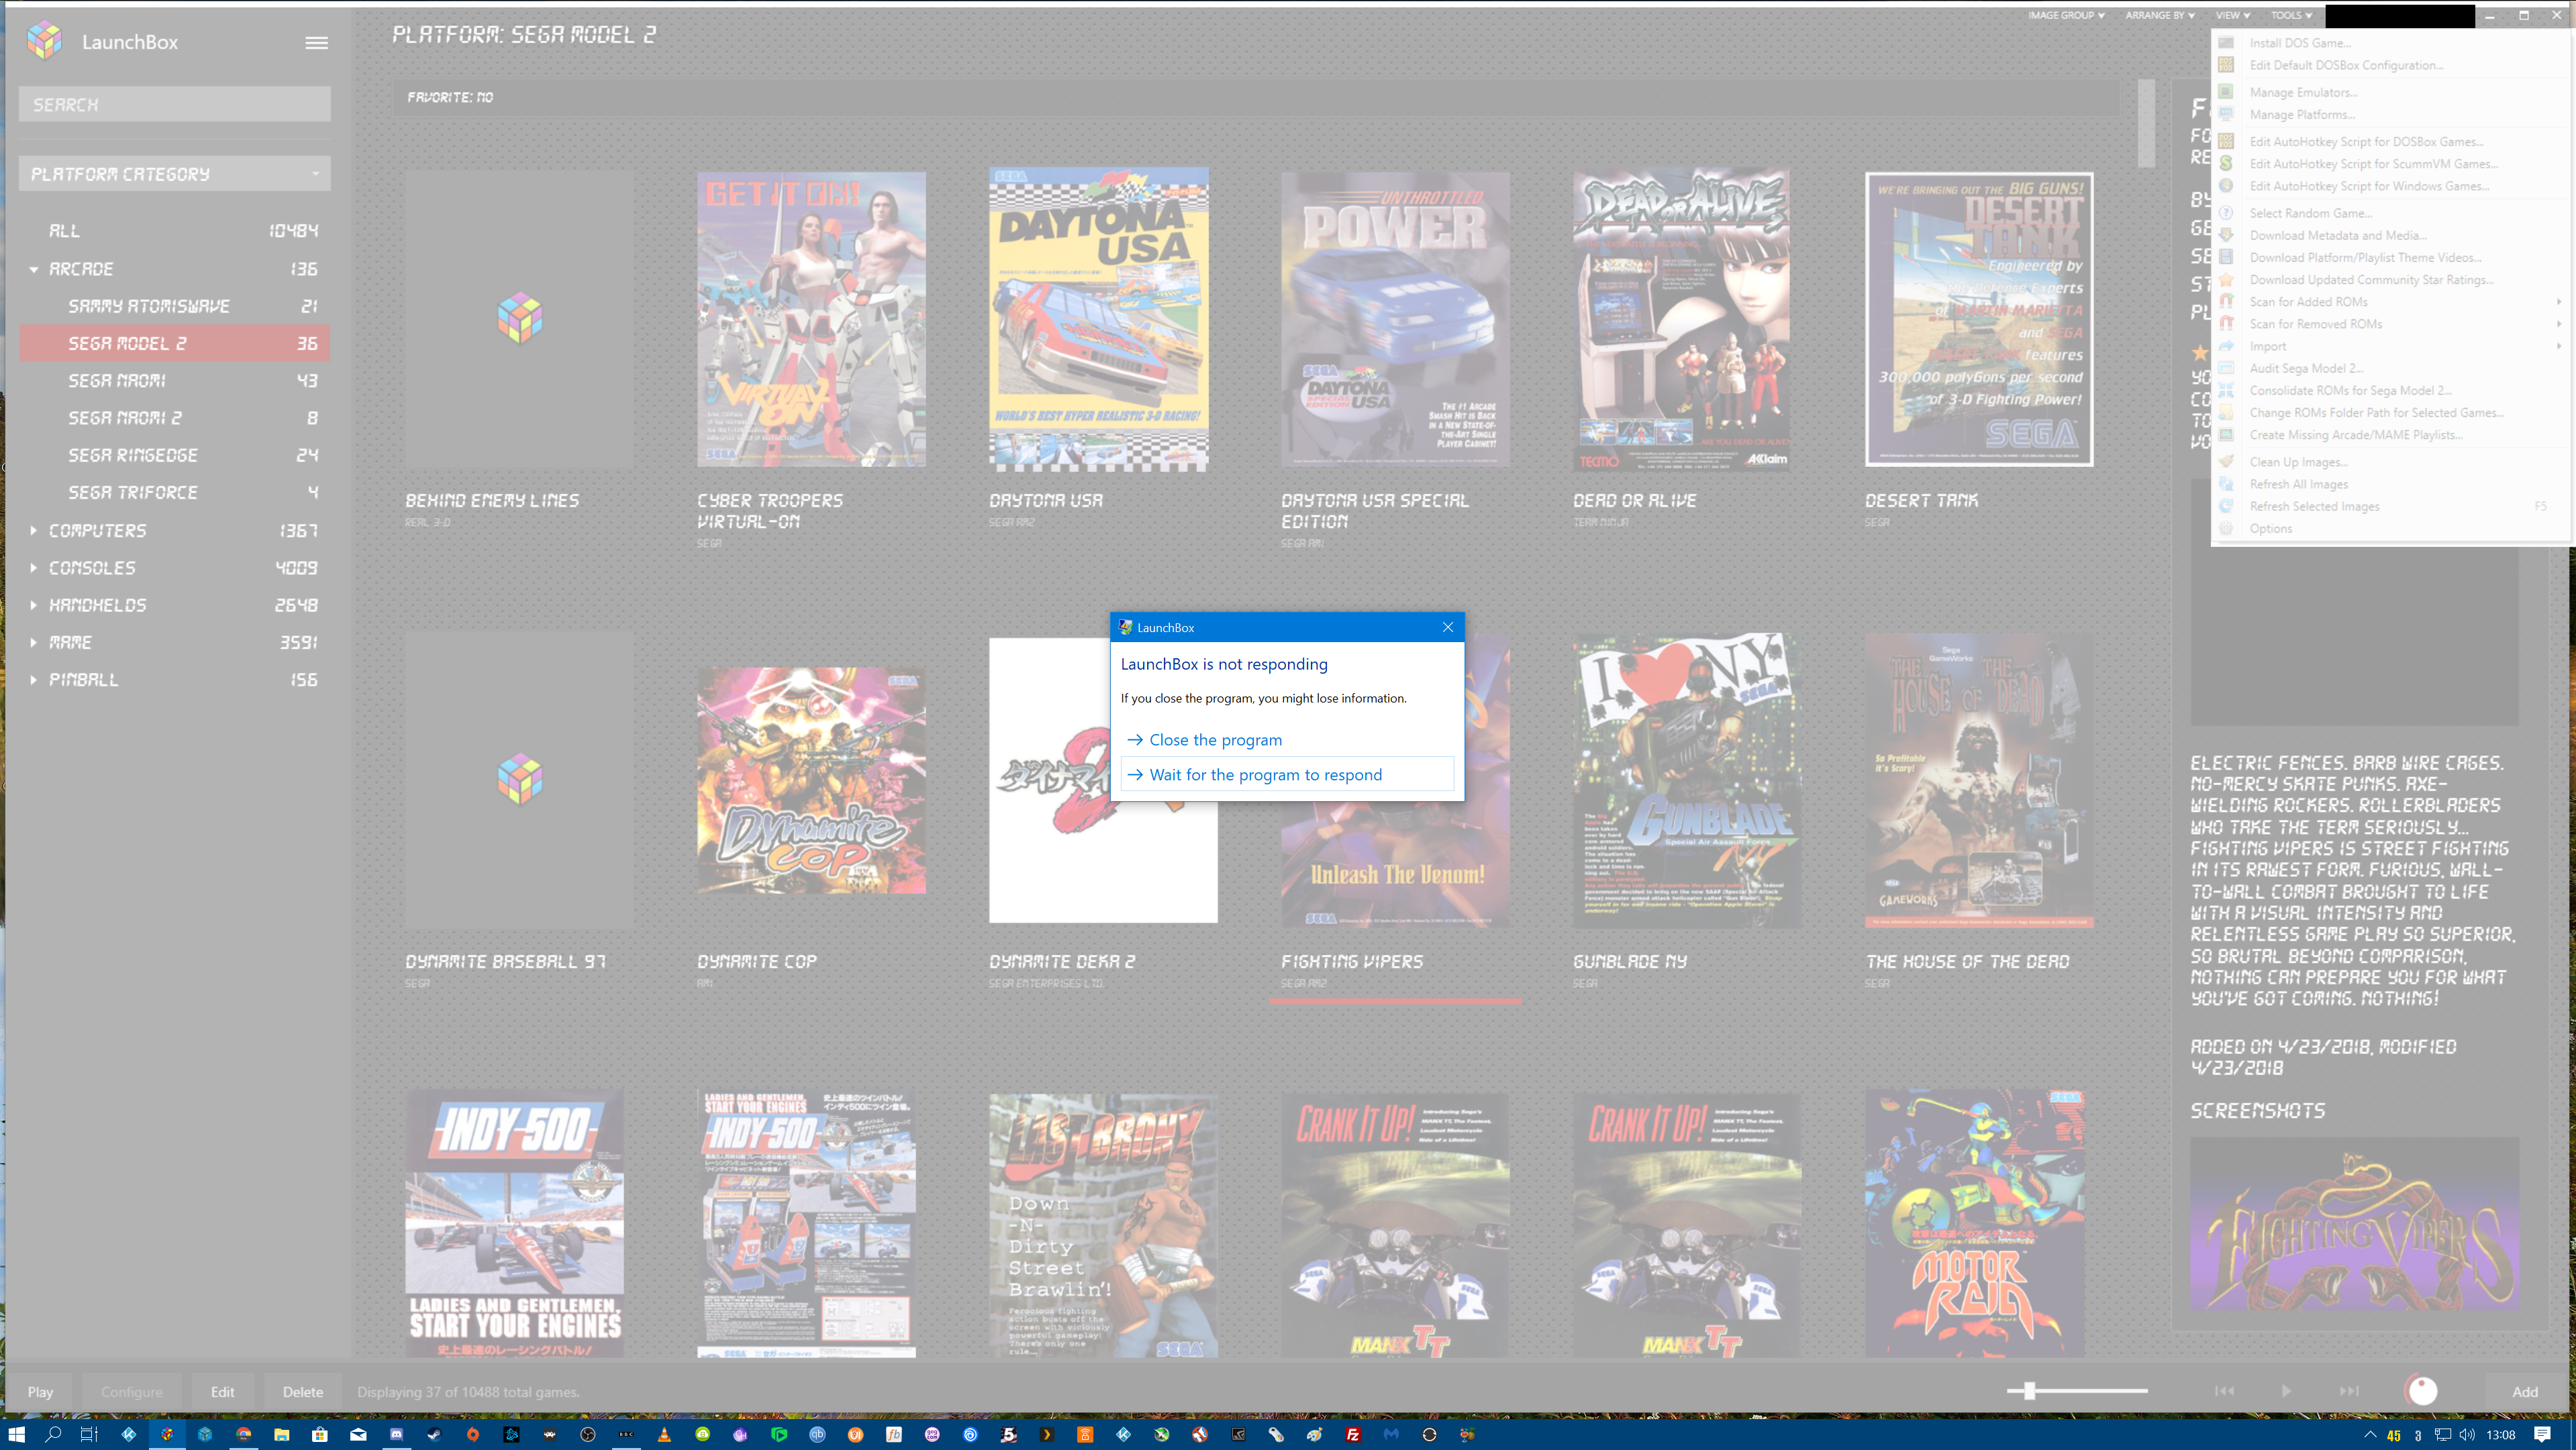Select Sega Triforce platform
Viewport: 2576px width, 1450px height.
coord(174,493)
